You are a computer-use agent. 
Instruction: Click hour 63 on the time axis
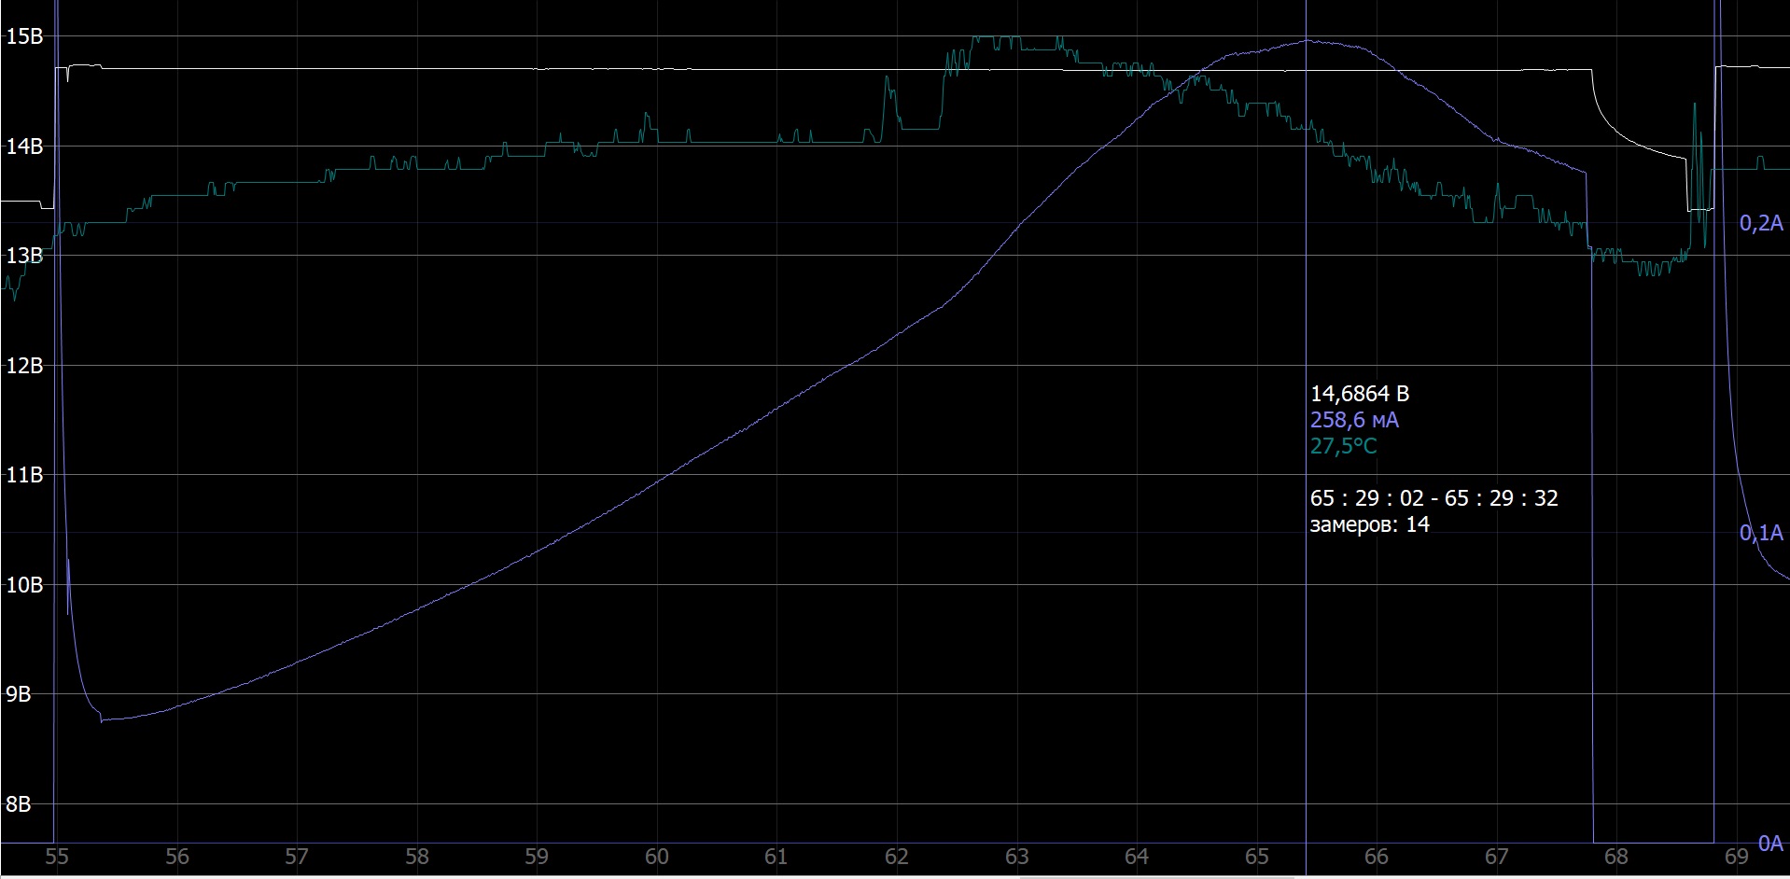[x=1016, y=858]
